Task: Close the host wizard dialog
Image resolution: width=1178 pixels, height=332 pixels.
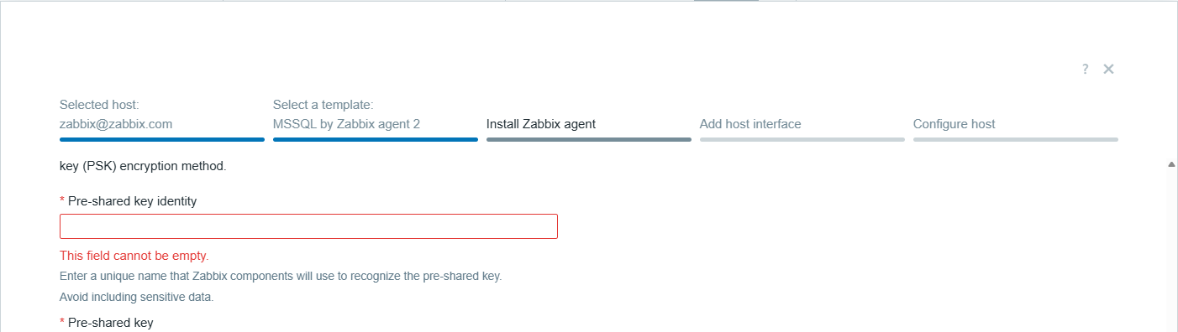Action: pyautogui.click(x=1108, y=69)
